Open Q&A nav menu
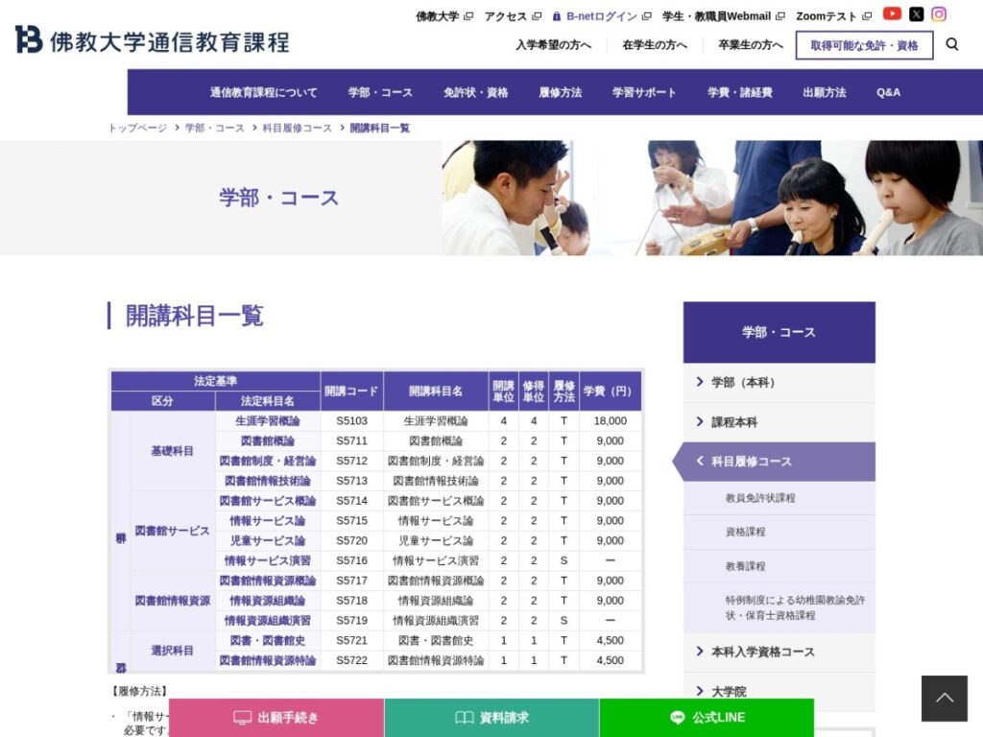This screenshot has width=983, height=737. (888, 92)
